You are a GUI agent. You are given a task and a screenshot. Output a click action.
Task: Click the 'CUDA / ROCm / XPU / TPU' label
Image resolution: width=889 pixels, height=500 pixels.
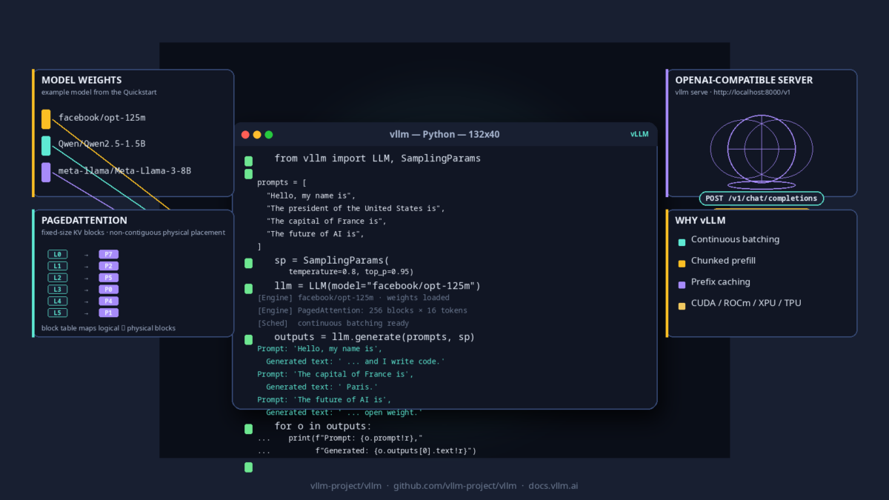click(x=746, y=303)
